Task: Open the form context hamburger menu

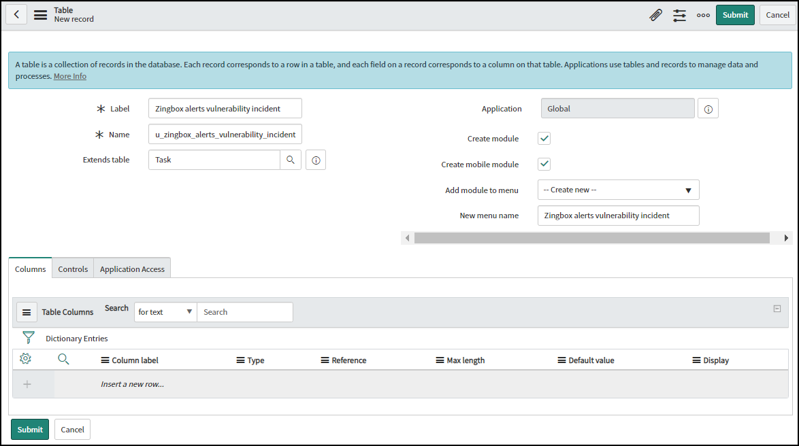Action: 41,15
